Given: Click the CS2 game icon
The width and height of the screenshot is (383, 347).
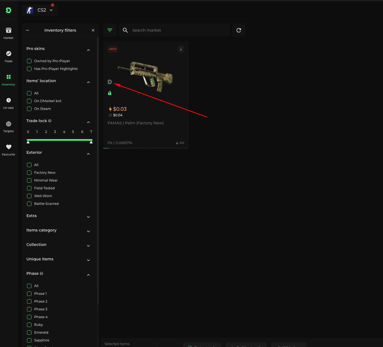Looking at the screenshot, I should point(30,10).
